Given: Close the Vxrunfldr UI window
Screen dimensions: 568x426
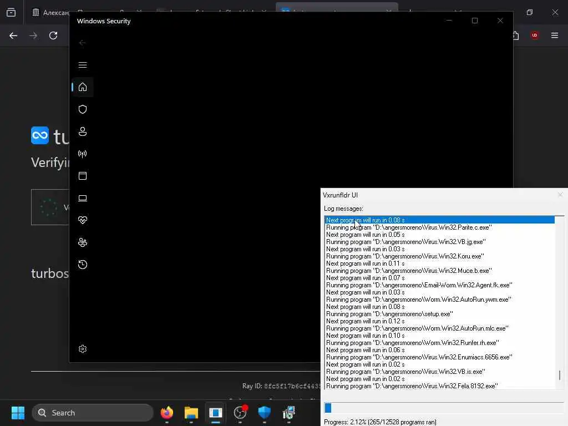Looking at the screenshot, I should pyautogui.click(x=560, y=195).
